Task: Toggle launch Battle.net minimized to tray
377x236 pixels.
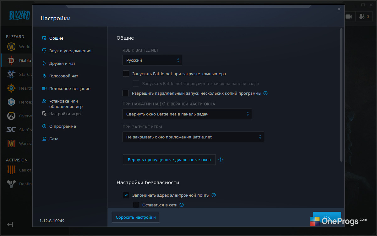Action: (x=136, y=83)
